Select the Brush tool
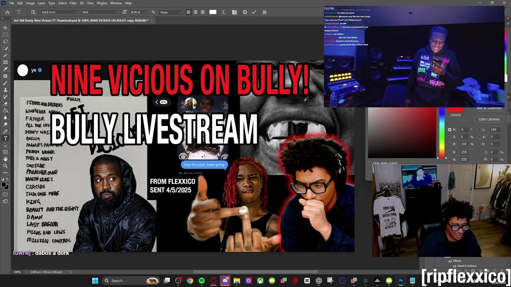Image resolution: width=511 pixels, height=287 pixels. coord(6,83)
